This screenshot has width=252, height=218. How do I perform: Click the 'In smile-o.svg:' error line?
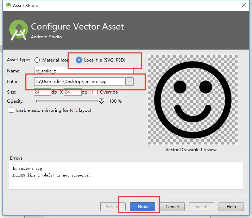pos(28,168)
